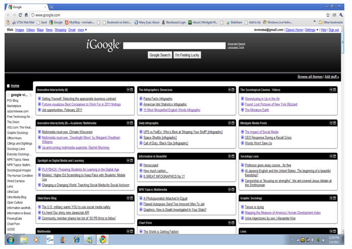Expand the Pasta Facts Infographic plus icon
The image size is (352, 249).
[141, 98]
